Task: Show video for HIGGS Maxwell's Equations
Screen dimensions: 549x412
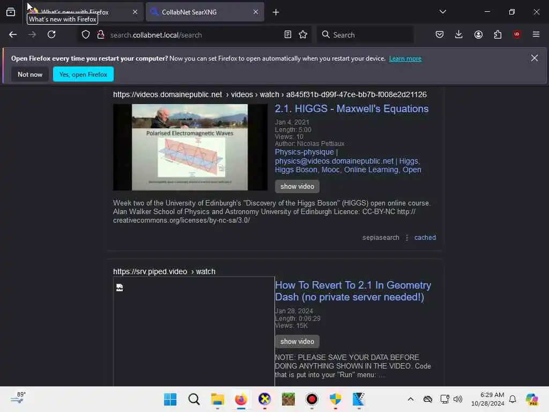Action: tap(297, 186)
